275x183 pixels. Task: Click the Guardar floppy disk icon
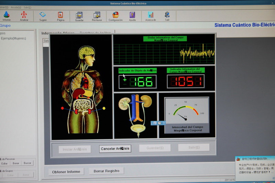[79, 16]
